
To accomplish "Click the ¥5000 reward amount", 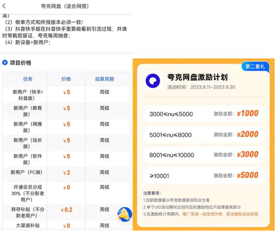I will [x=248, y=175].
